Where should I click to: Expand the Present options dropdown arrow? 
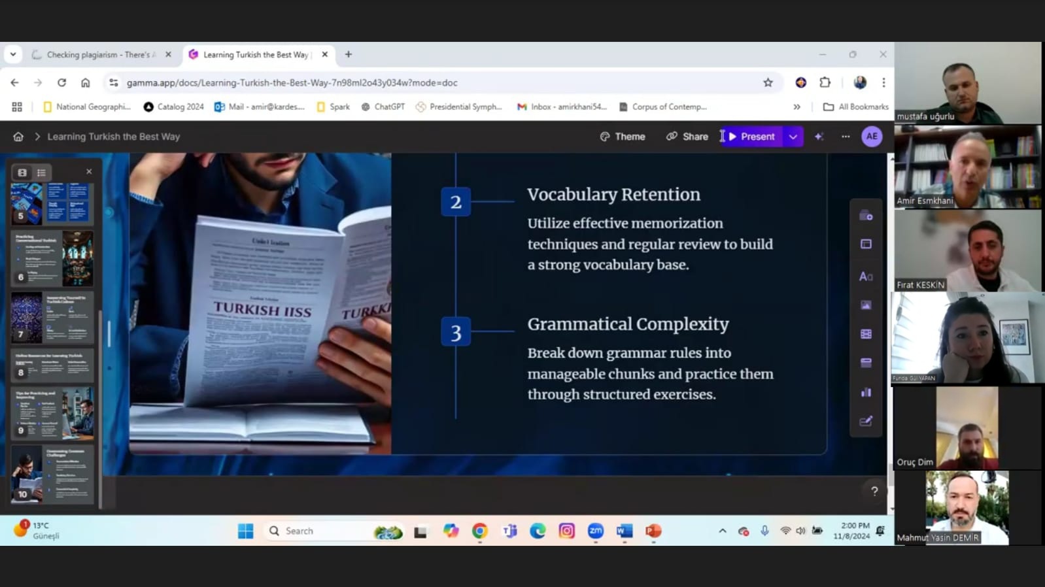[793, 137]
